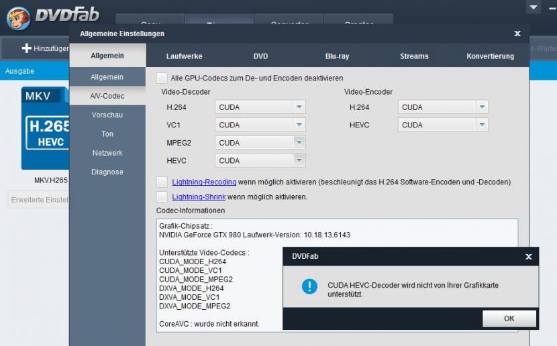Open the Laufwerke settings tab
Viewport: 557px width, 346px height.
pyautogui.click(x=184, y=56)
